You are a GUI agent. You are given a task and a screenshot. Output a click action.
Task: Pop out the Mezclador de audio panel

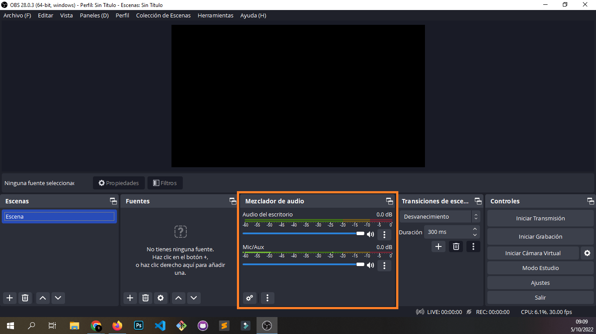[390, 201]
